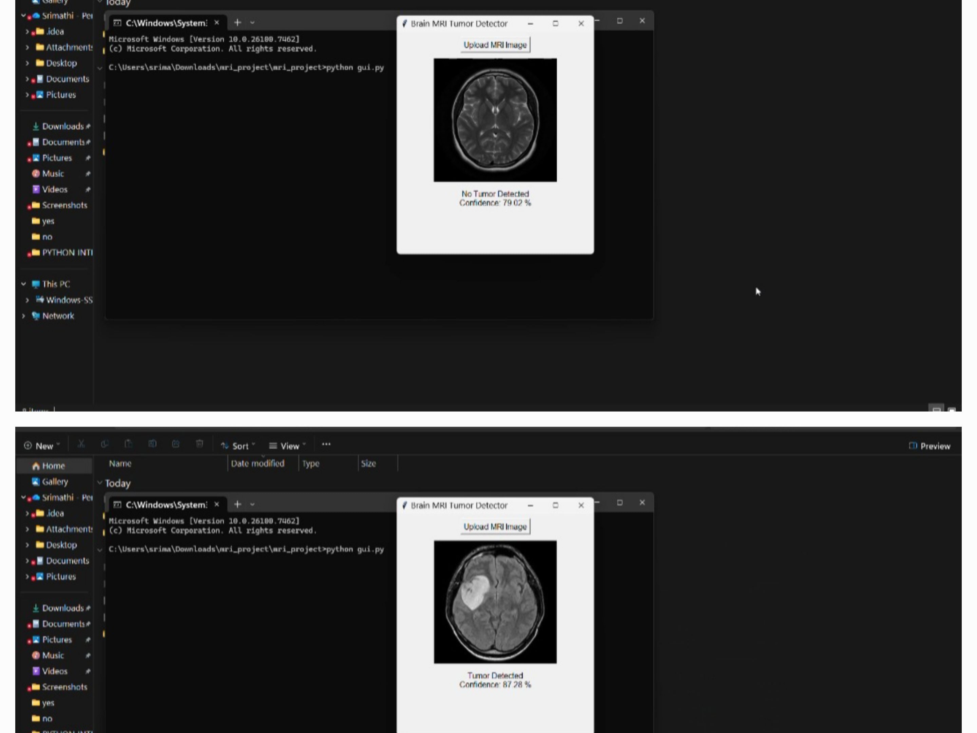Image resolution: width=977 pixels, height=733 pixels.
Task: Click Upload MRI Image above the tumor scan
Action: coord(495,527)
